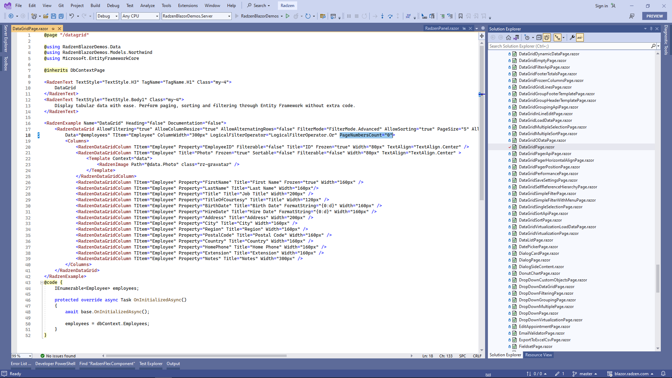The height and width of the screenshot is (378, 672).
Task: Open the File menu
Action: pyautogui.click(x=19, y=6)
